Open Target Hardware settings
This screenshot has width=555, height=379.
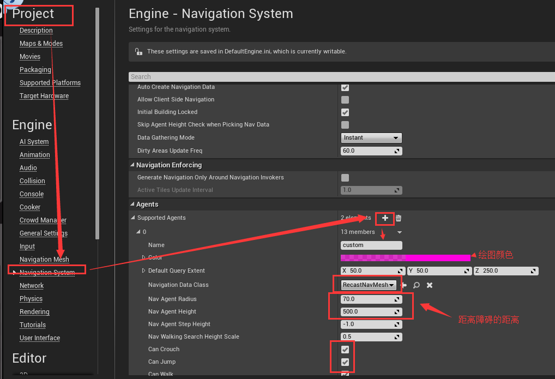[44, 96]
